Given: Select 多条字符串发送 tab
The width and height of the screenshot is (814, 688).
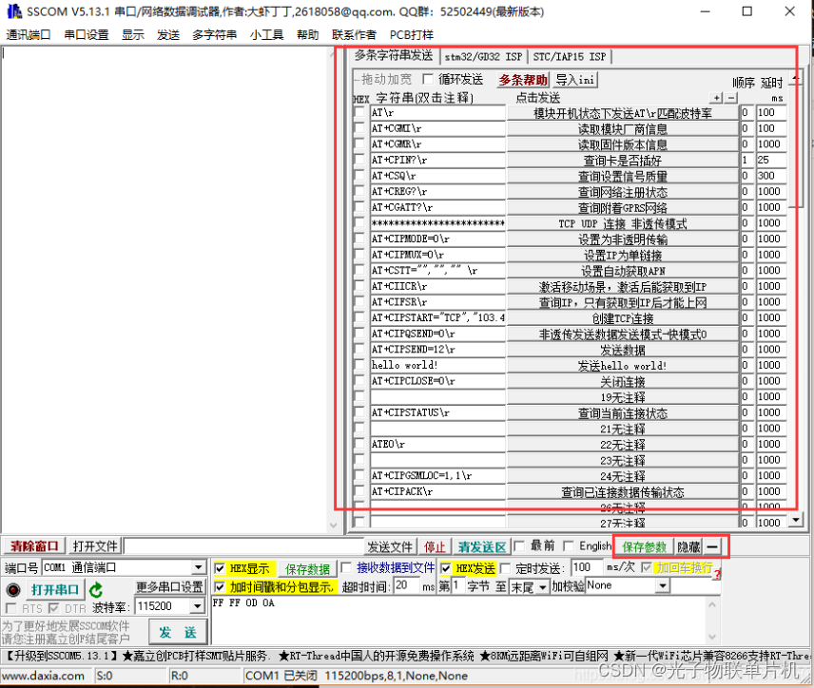Looking at the screenshot, I should point(394,55).
